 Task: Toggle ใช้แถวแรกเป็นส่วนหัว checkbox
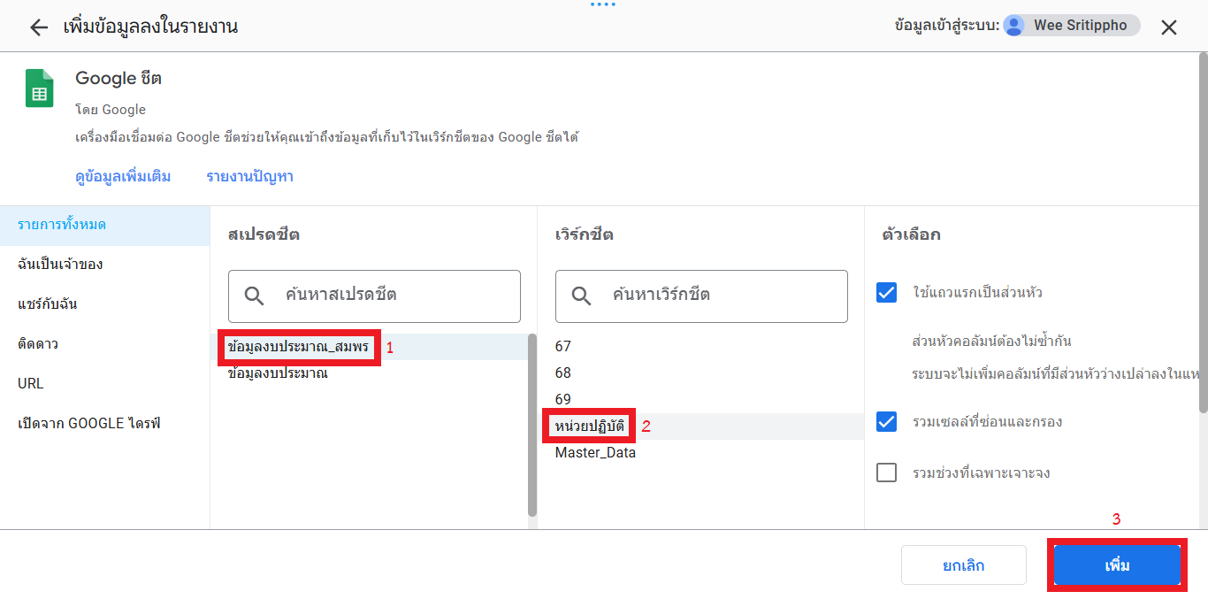coord(886,293)
